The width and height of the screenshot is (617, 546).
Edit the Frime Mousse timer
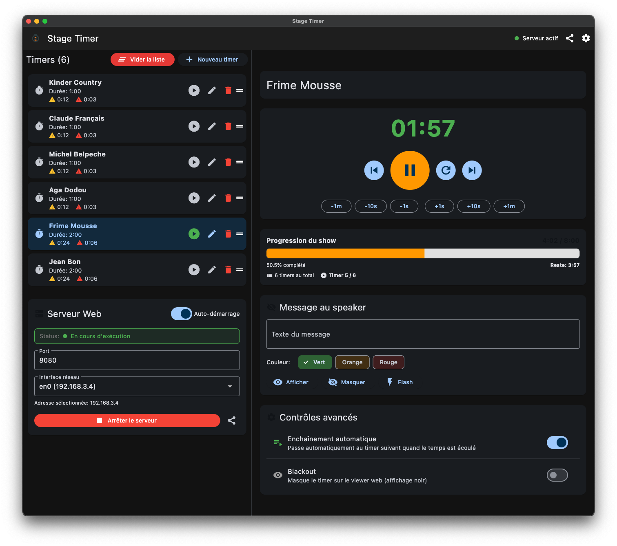coord(212,233)
